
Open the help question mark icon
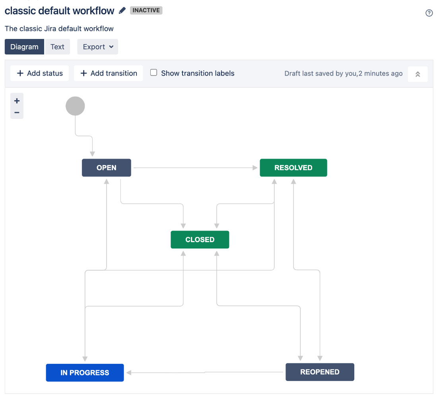429,13
